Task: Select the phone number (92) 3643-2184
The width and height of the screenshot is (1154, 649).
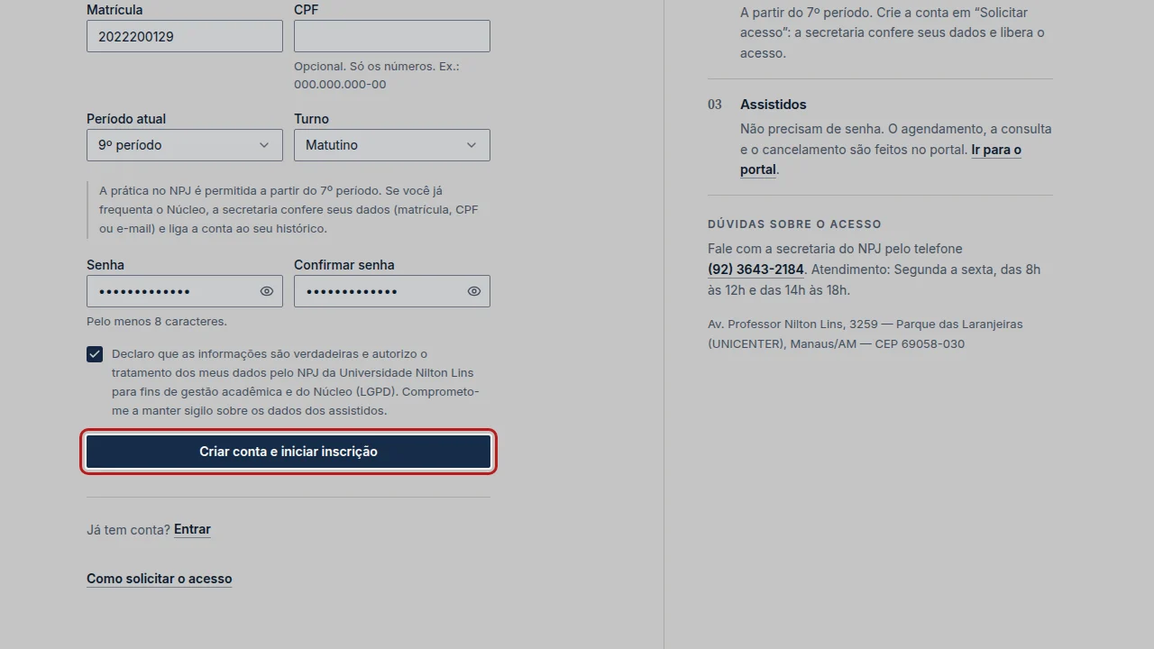Action: coord(756,270)
